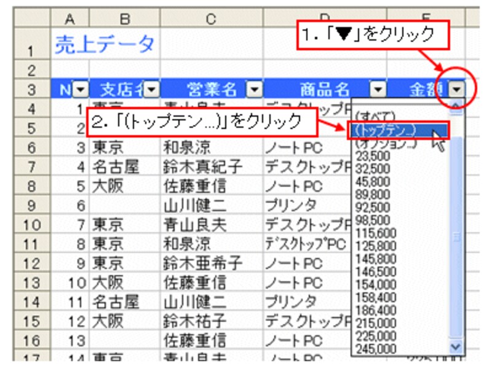Select value 146,500 in filter list
The height and width of the screenshot is (366, 492).
376,271
